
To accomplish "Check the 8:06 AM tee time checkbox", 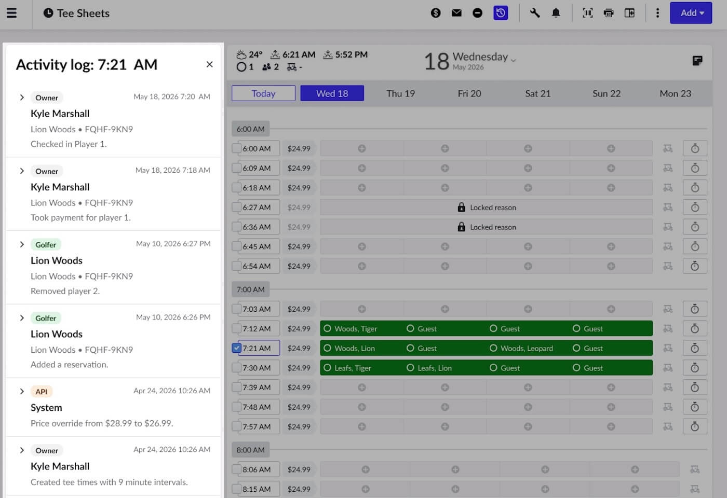I will click(237, 469).
